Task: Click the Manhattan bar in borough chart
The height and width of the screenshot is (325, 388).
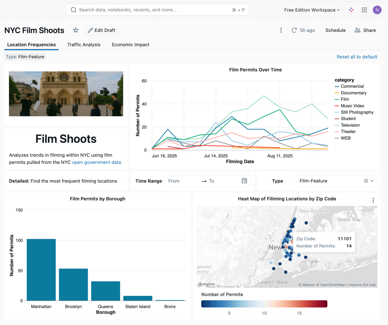Action: (41, 270)
